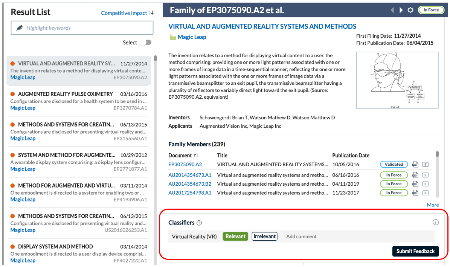Mark Virtual Reality classifier as Irrelevant

[x=265, y=236]
